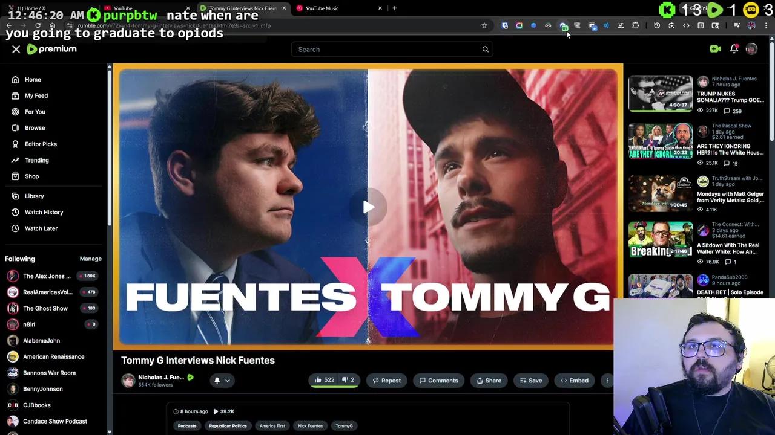Bookmark the page with the star icon
Image resolution: width=775 pixels, height=435 pixels.
tap(484, 25)
